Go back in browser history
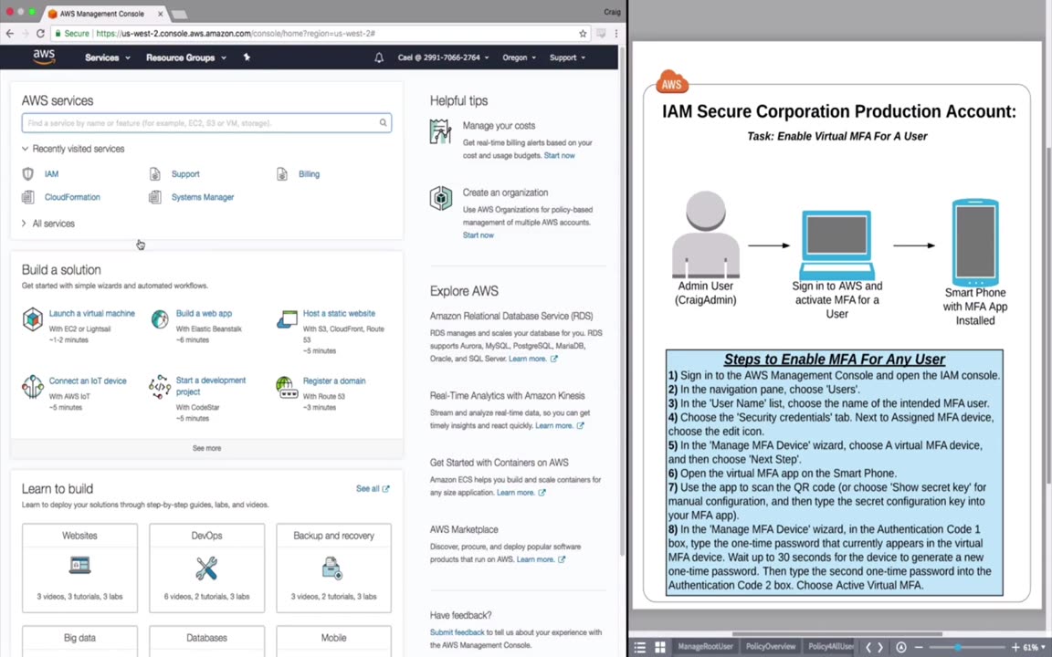This screenshot has width=1052, height=657. pos(10,34)
